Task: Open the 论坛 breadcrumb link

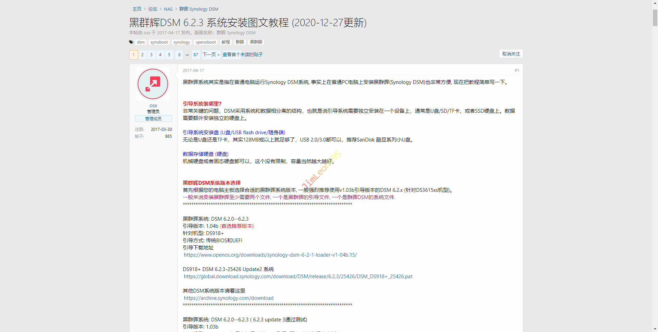Action: point(153,9)
